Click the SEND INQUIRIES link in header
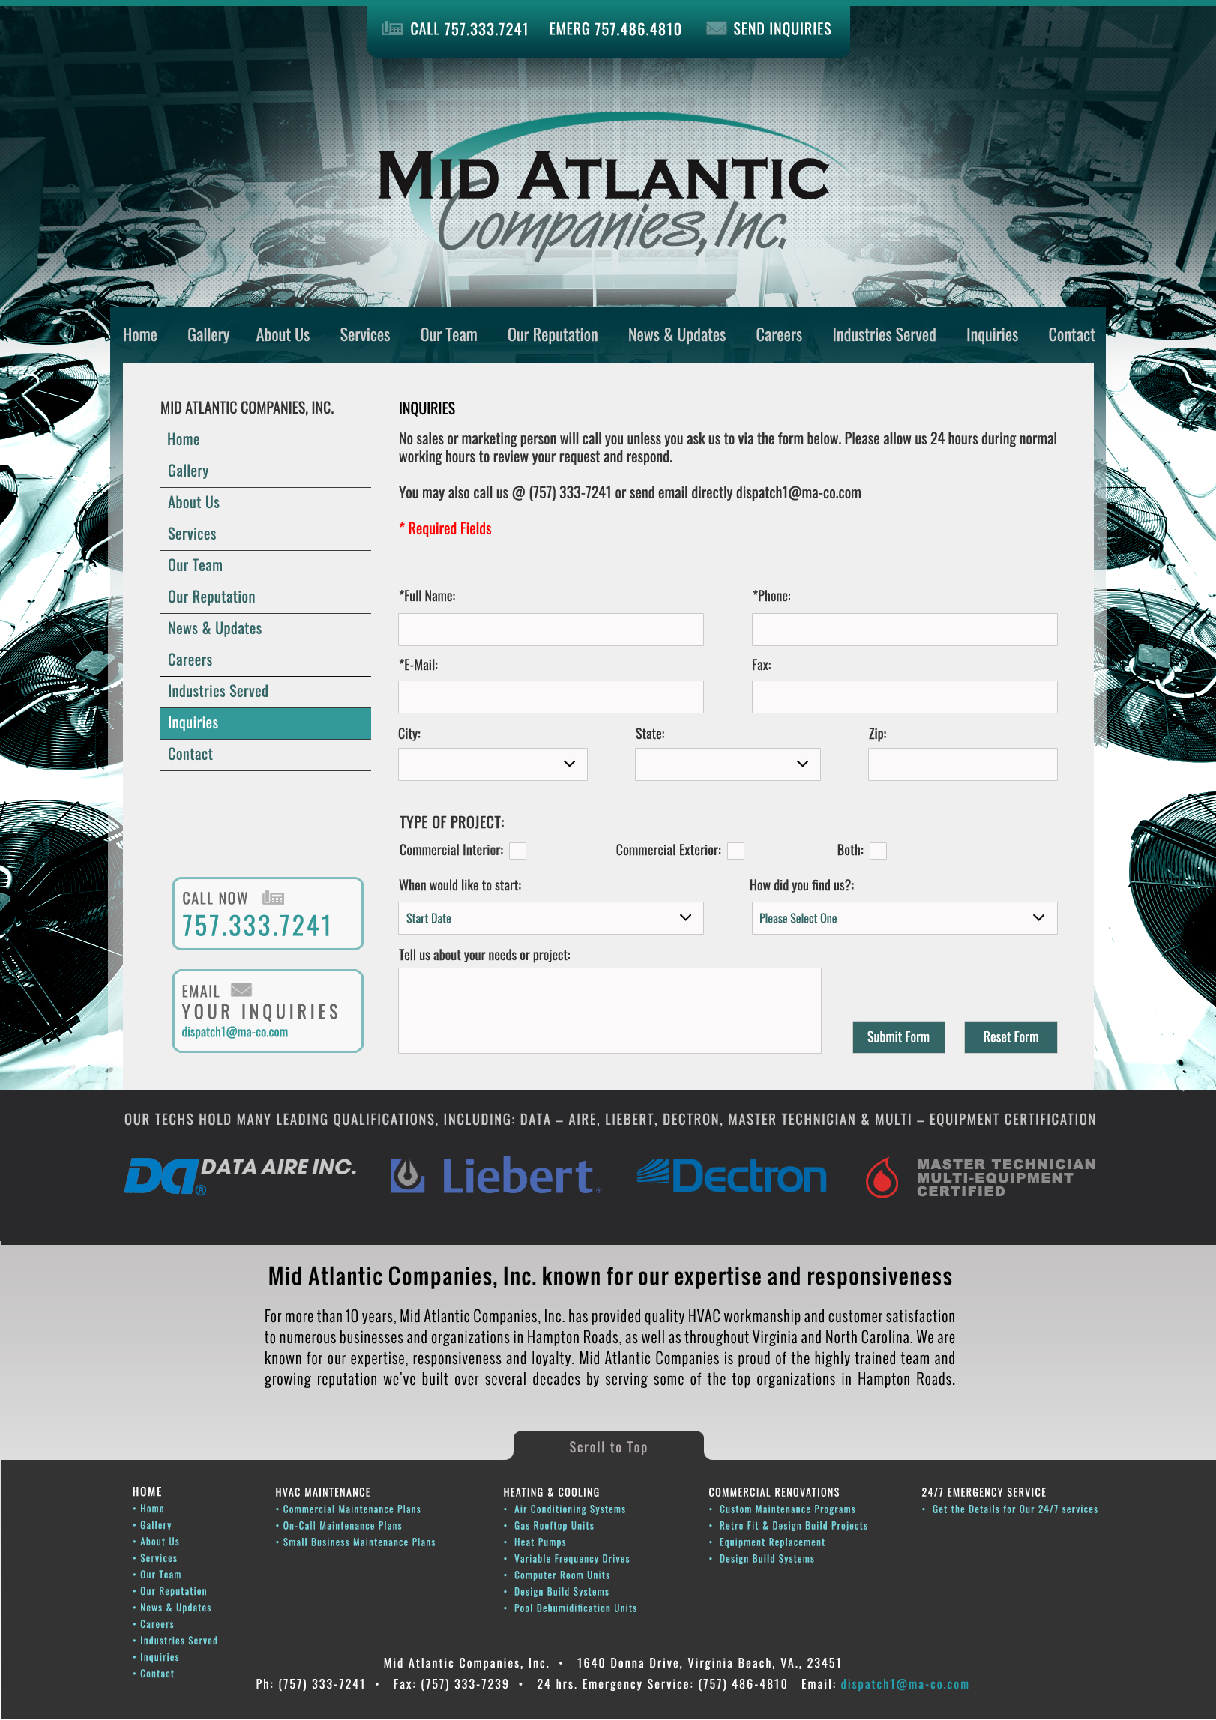Viewport: 1216px width, 1720px height. tap(782, 29)
